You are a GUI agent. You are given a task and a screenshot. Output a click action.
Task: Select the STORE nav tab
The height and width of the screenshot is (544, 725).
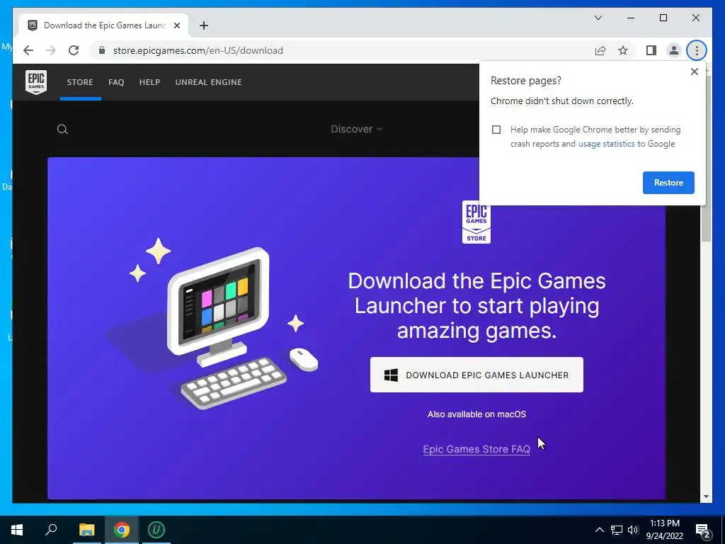[80, 82]
